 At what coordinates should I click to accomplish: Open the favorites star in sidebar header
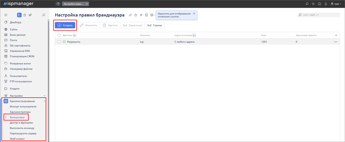click(x=25, y=15)
